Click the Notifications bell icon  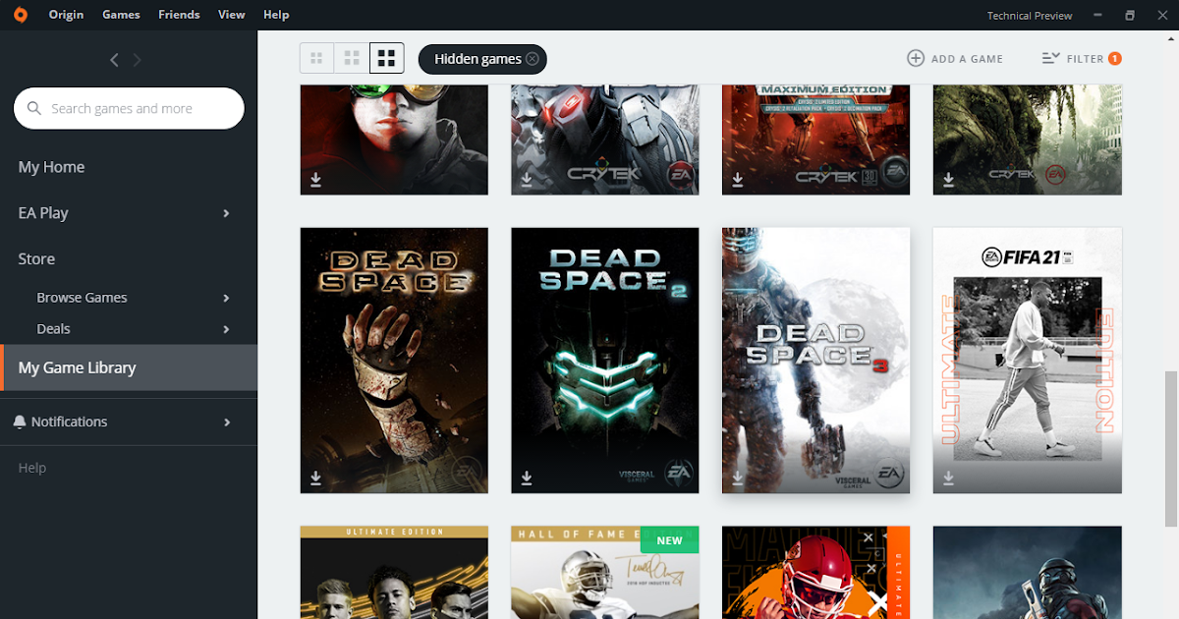pyautogui.click(x=20, y=422)
